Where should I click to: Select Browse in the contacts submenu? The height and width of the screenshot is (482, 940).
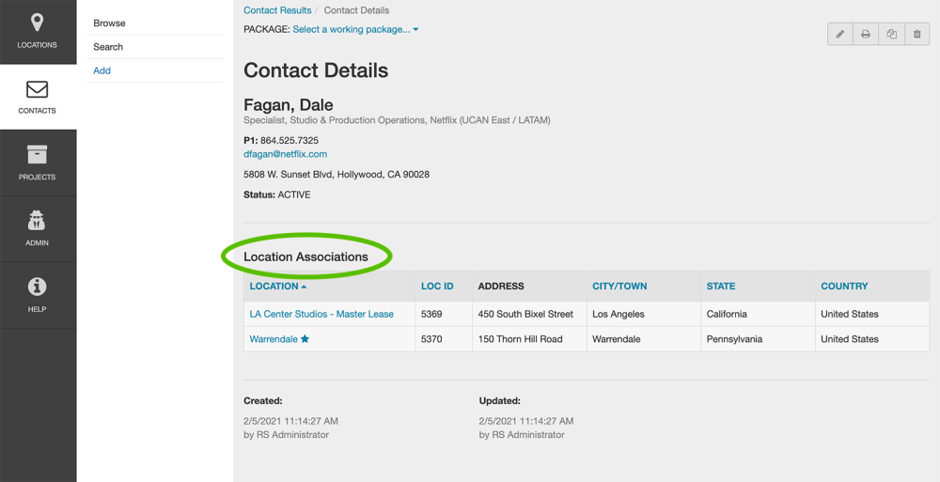click(109, 23)
